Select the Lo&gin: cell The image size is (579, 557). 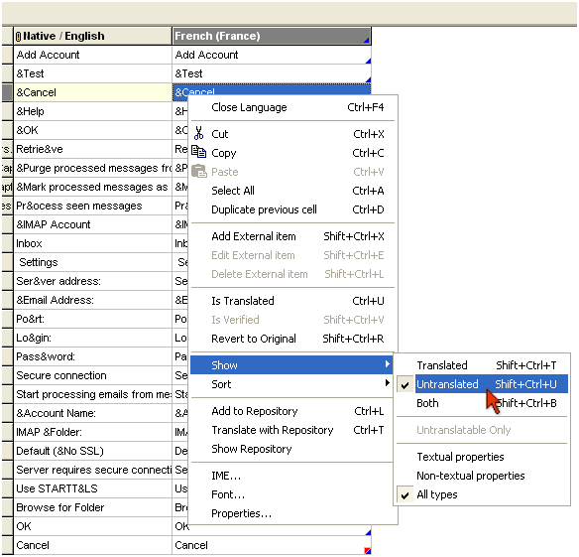[92, 338]
